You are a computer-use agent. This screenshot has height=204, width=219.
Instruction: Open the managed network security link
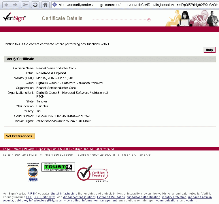(x=200, y=197)
